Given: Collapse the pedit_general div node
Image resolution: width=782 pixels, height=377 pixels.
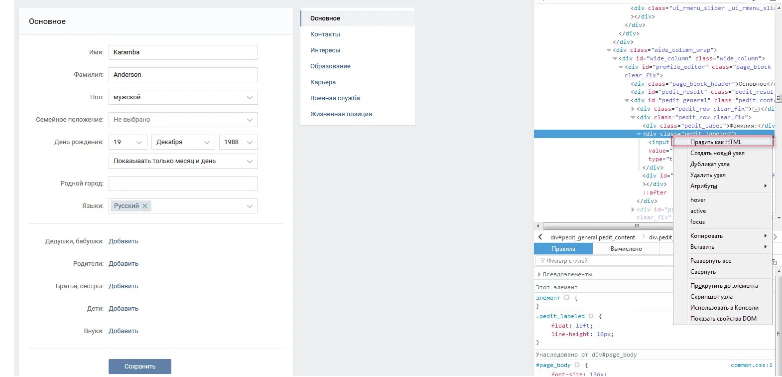Looking at the screenshot, I should [627, 100].
